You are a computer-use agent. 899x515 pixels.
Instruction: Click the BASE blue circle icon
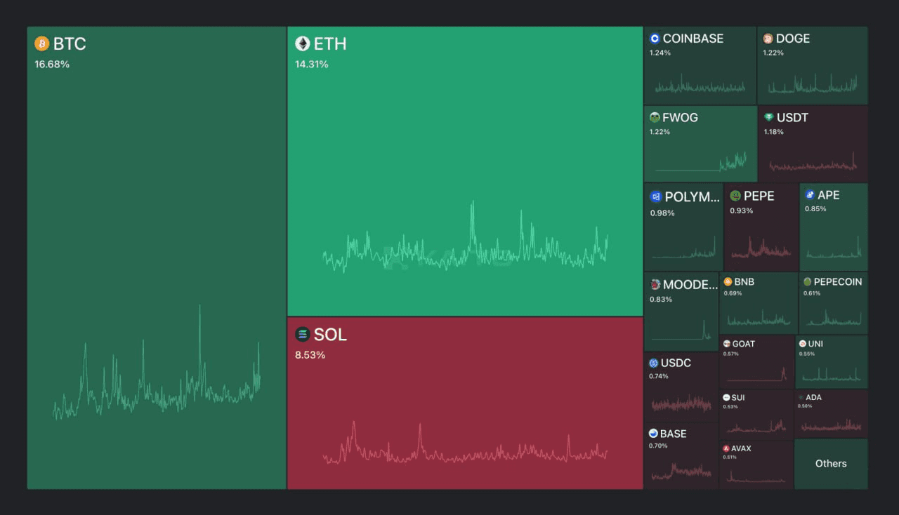pos(653,434)
